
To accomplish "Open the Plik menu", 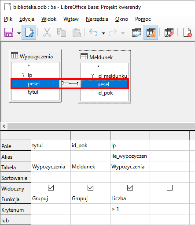I will pos(8,19).
